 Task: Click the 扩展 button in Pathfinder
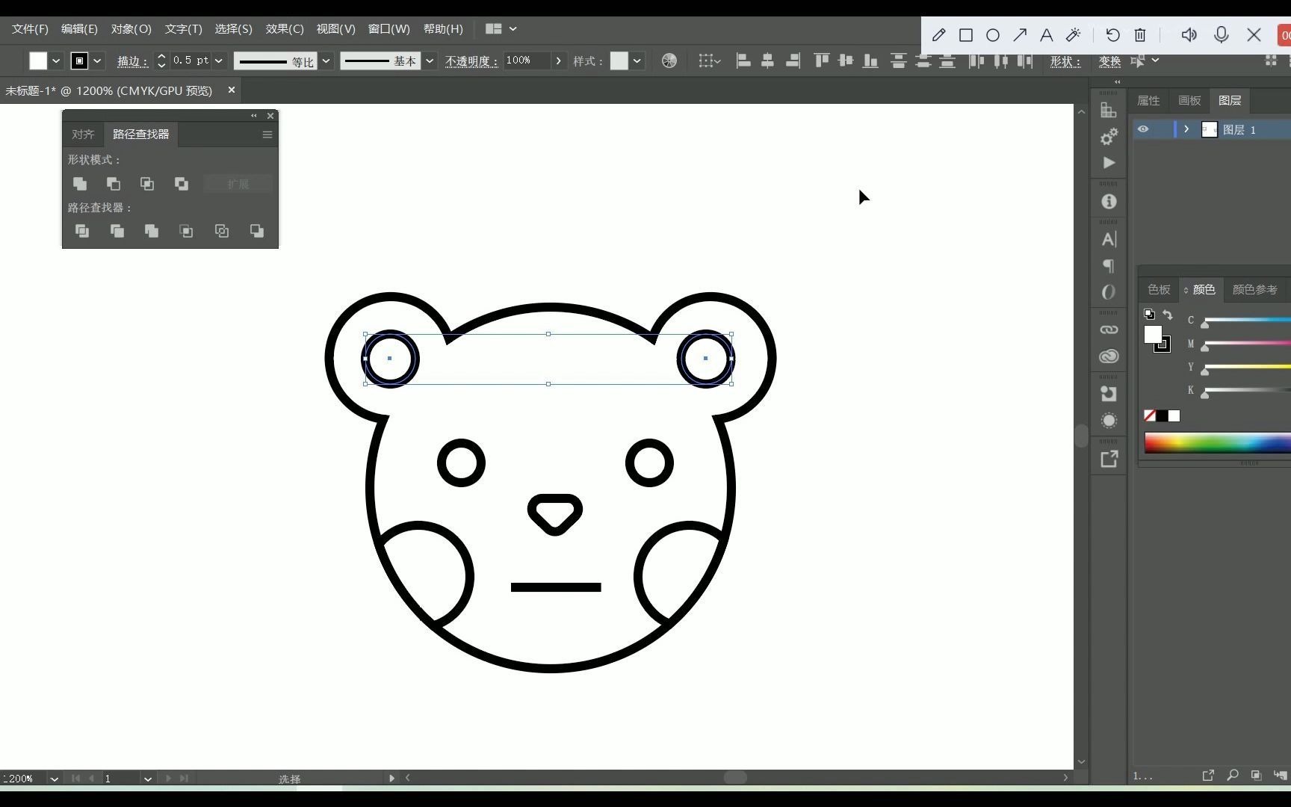point(237,184)
